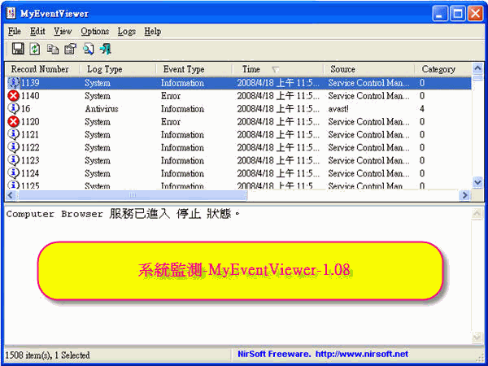Click the Exit toolbar icon
This screenshot has height=366, width=488.
click(105, 49)
